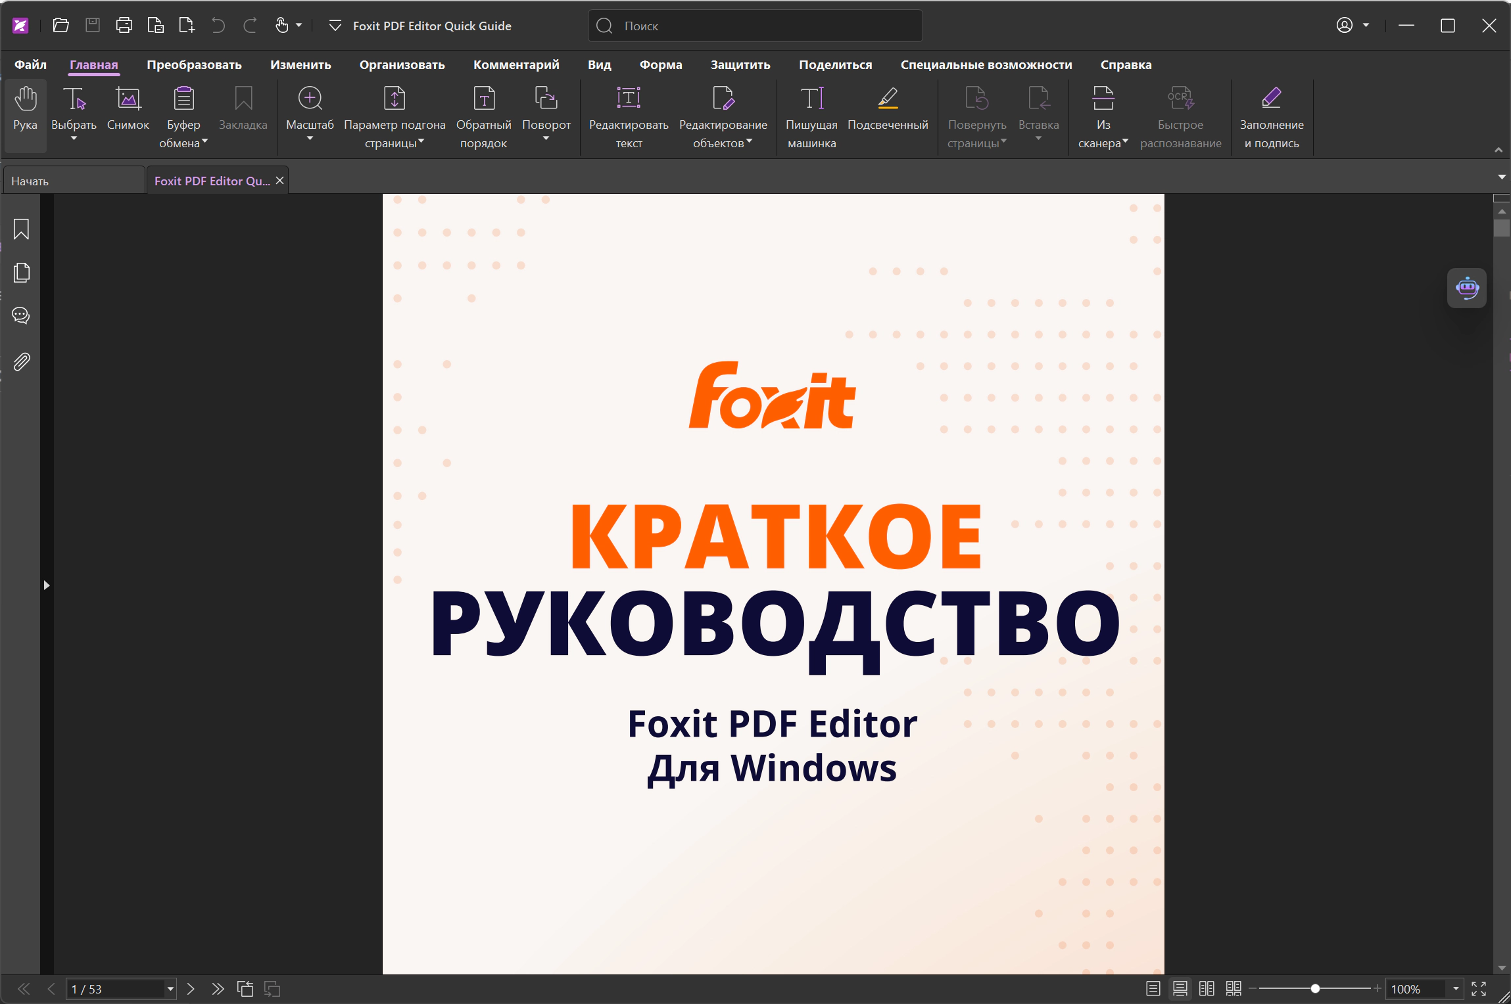Image resolution: width=1511 pixels, height=1004 pixels.
Task: Expand the Поворот dropdown arrow
Action: (546, 139)
